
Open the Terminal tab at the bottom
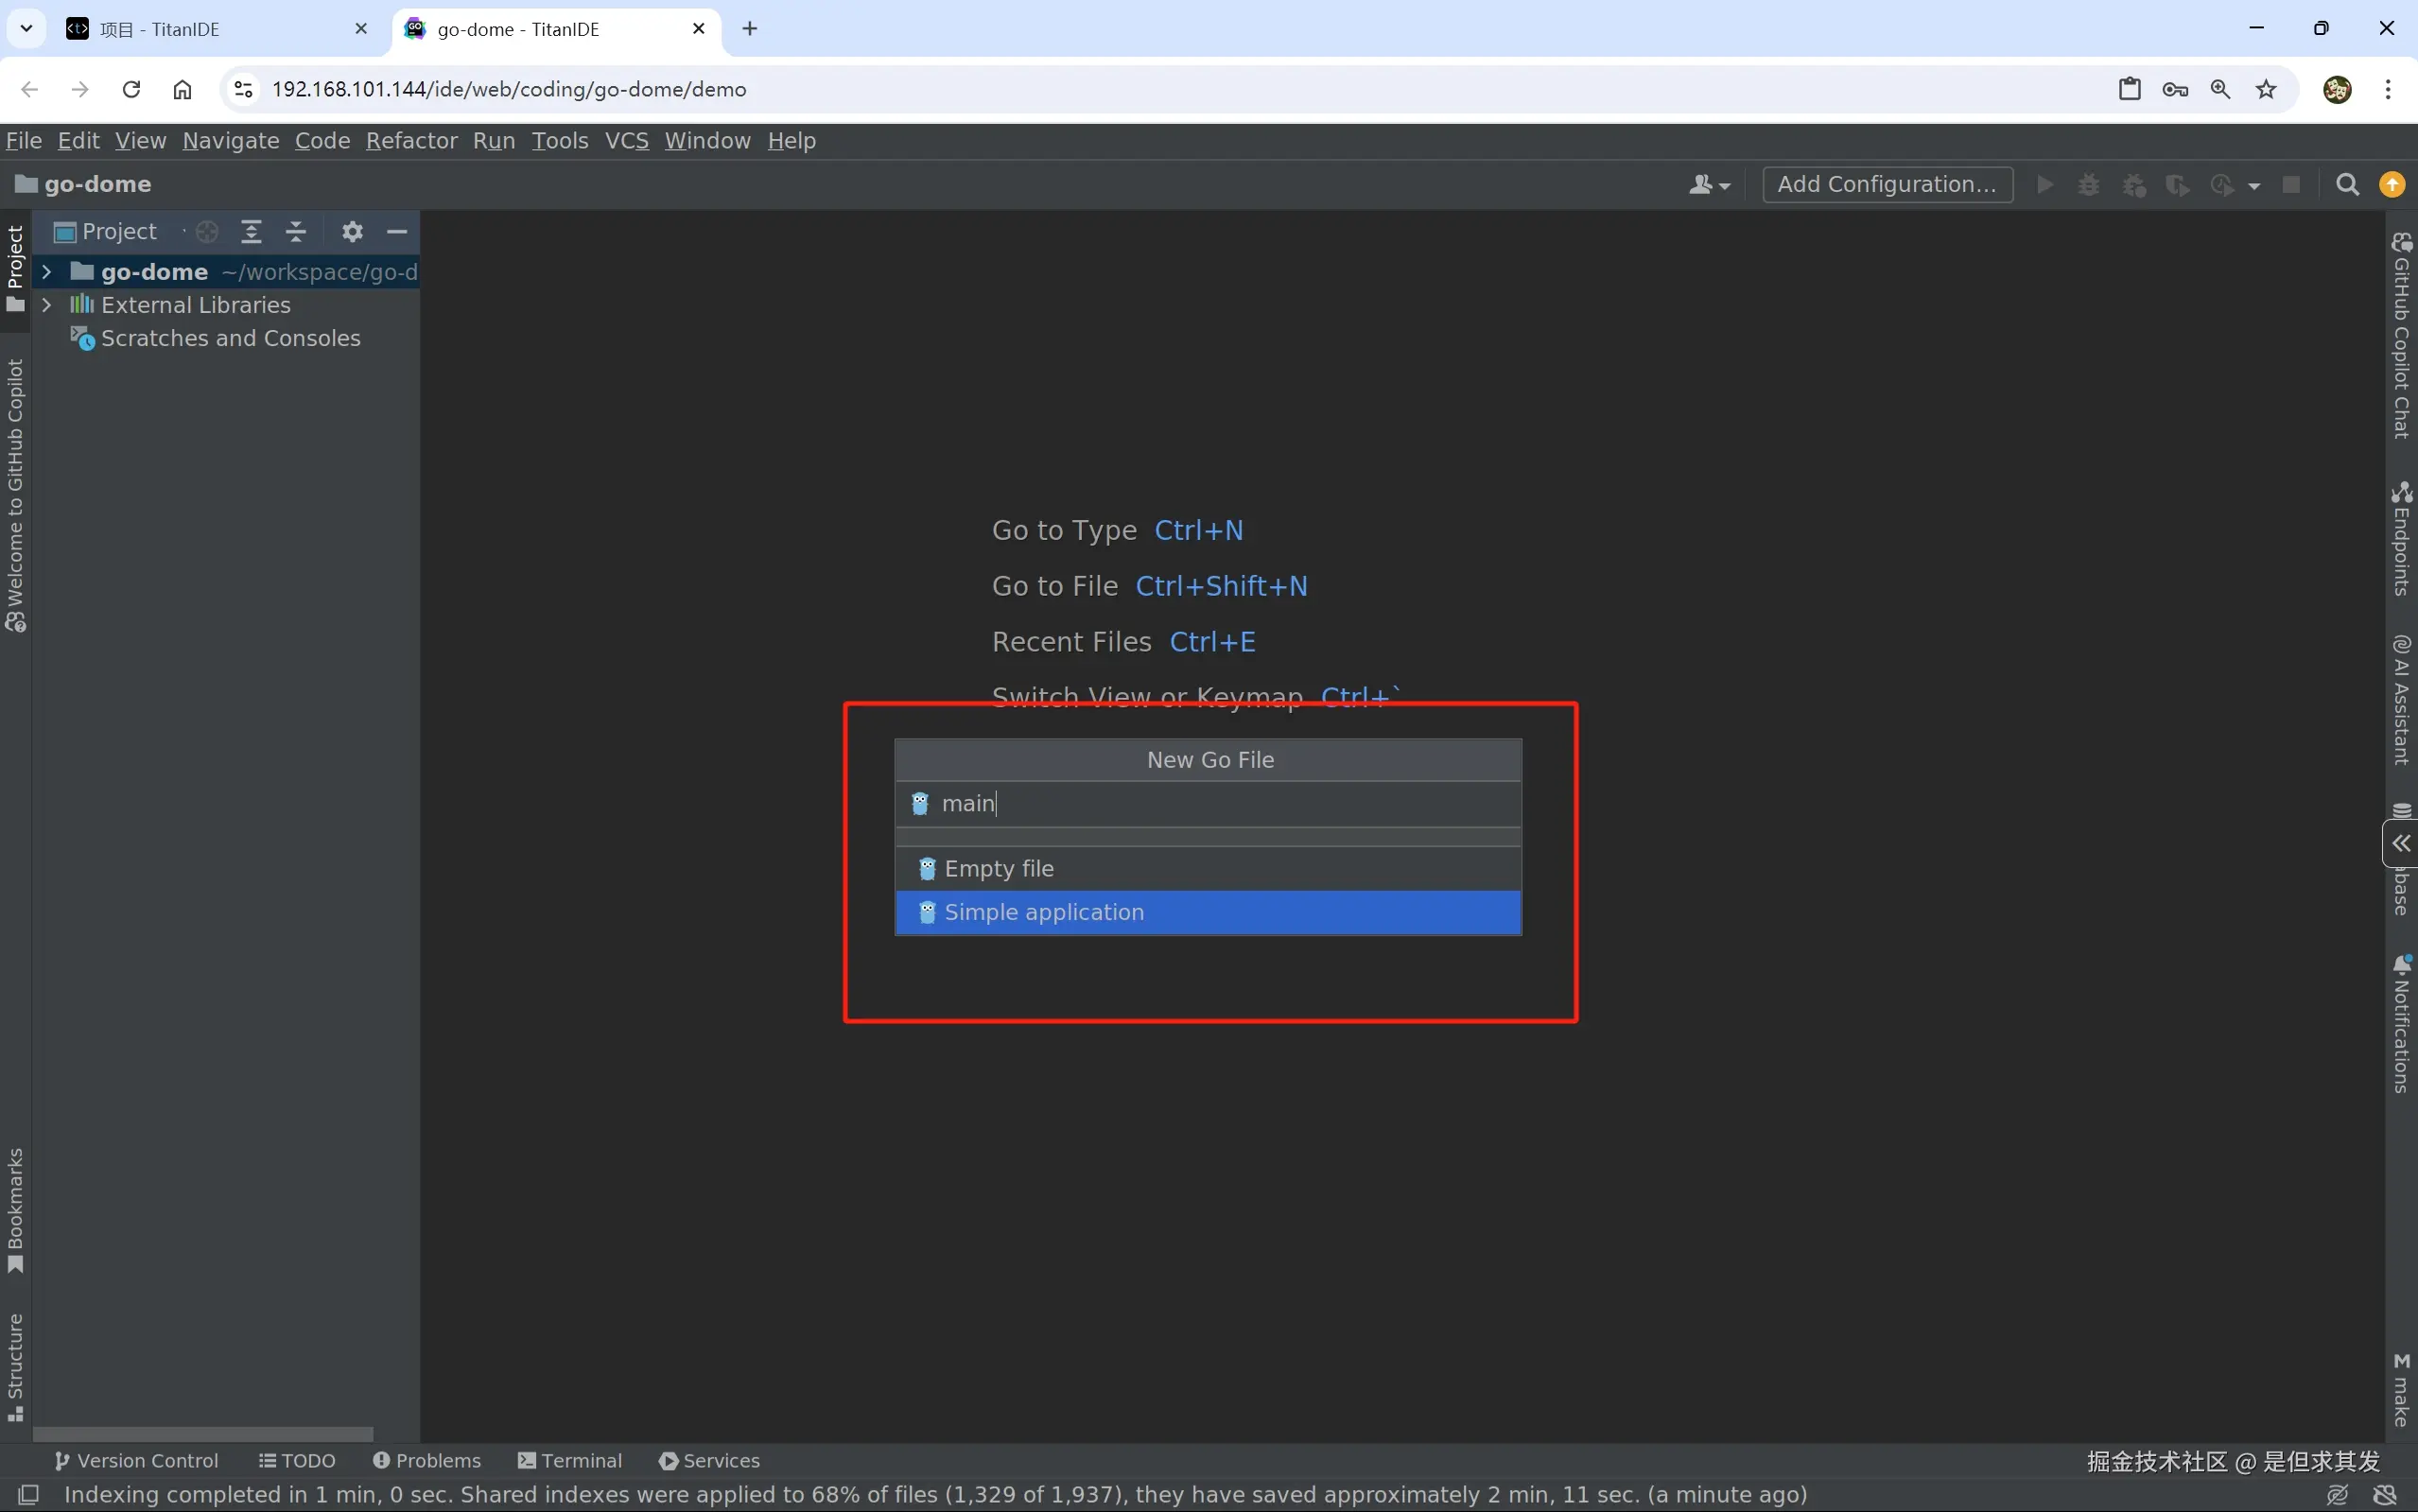pyautogui.click(x=570, y=1460)
